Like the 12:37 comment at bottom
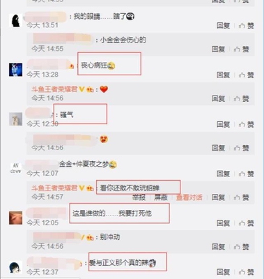This screenshot has width=264, height=279. [x=246, y=272]
